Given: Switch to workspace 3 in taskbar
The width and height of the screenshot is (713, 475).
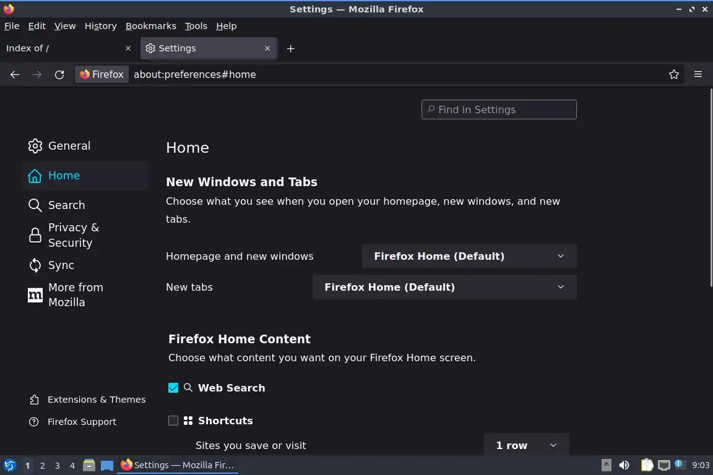Looking at the screenshot, I should (x=58, y=466).
